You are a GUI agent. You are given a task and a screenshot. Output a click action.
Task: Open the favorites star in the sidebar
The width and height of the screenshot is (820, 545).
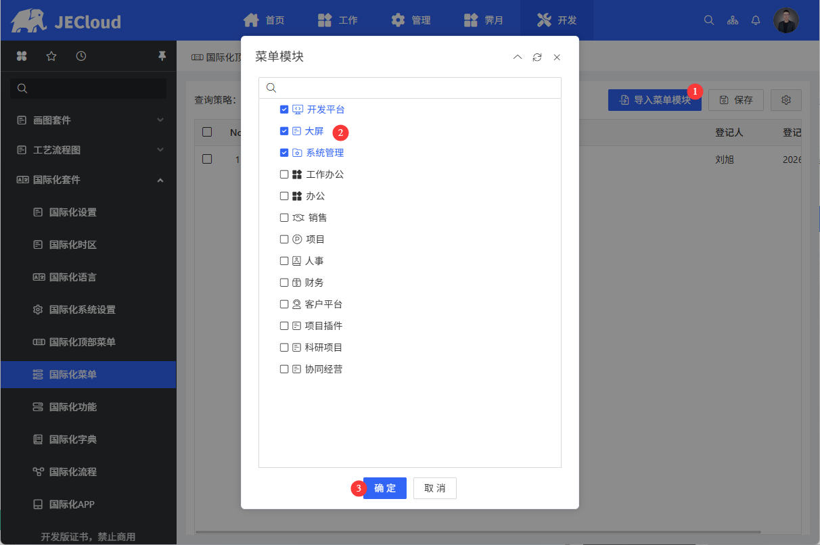coord(51,56)
